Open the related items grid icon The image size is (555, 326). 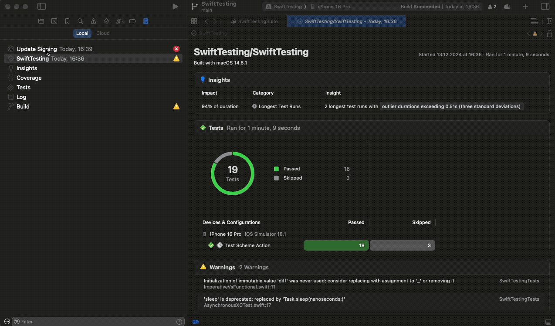tap(194, 21)
